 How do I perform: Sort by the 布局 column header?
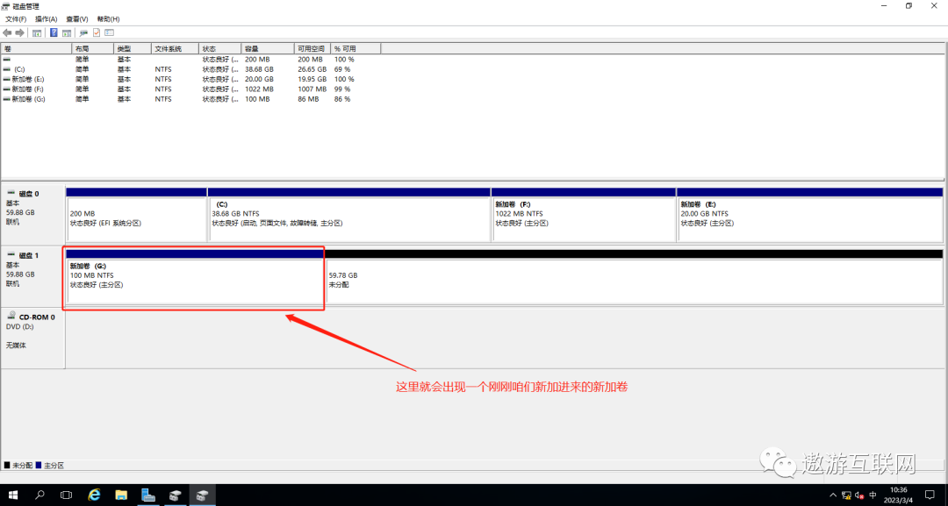coord(92,48)
